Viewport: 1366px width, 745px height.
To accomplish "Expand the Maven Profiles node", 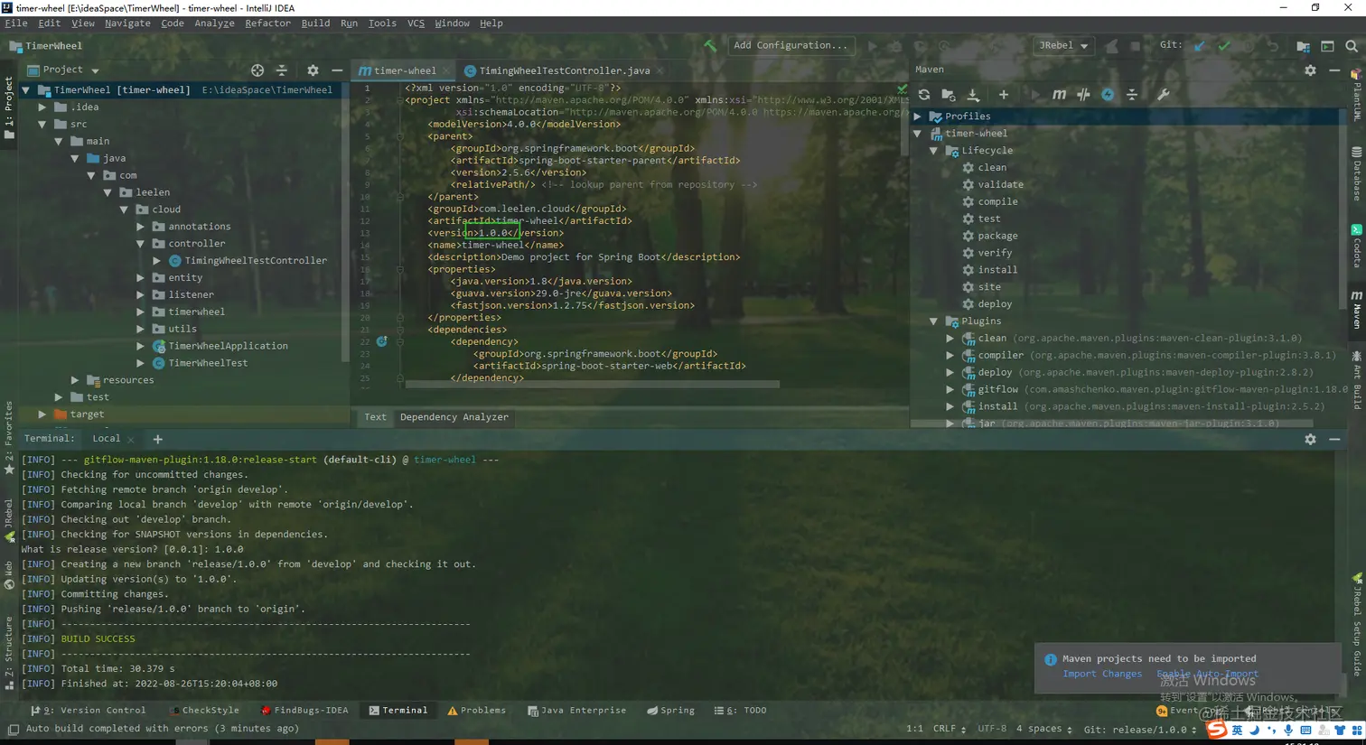I will pyautogui.click(x=918, y=116).
